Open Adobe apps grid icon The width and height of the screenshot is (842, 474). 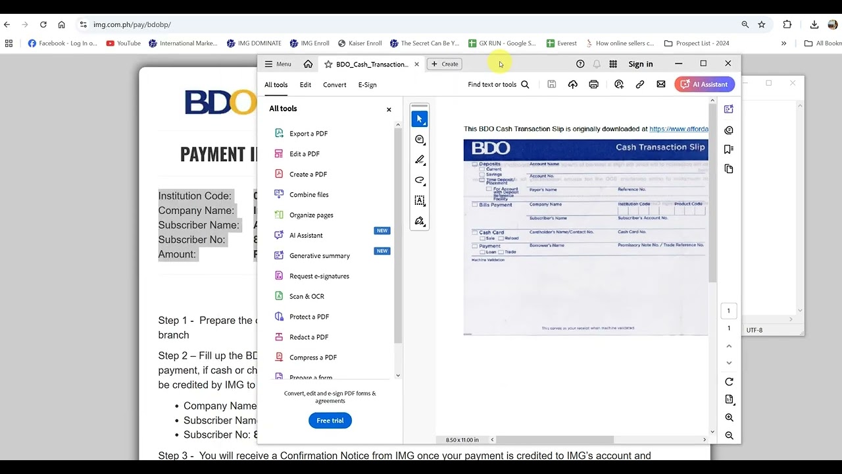click(613, 64)
